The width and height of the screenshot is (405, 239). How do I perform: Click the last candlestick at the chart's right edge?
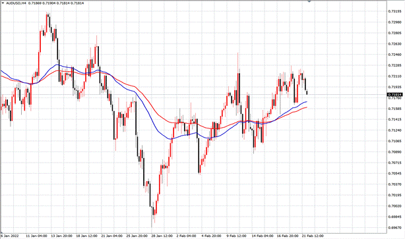tap(307, 92)
